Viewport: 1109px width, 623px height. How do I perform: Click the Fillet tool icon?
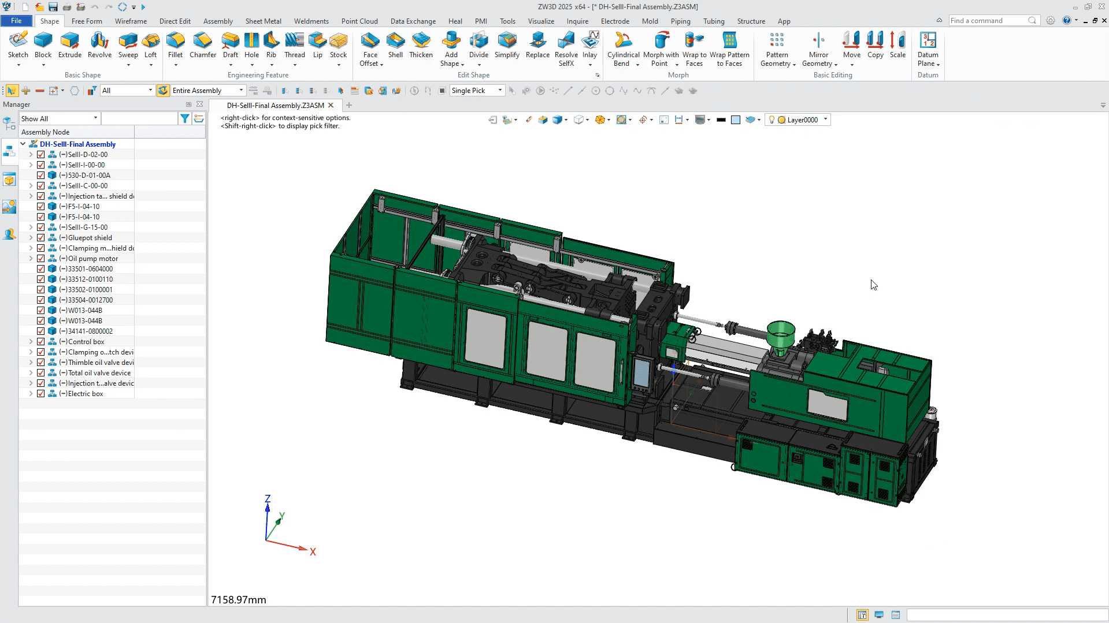pyautogui.click(x=175, y=40)
